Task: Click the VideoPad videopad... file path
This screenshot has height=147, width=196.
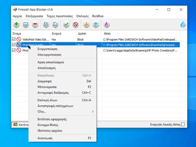Action: [140, 40]
